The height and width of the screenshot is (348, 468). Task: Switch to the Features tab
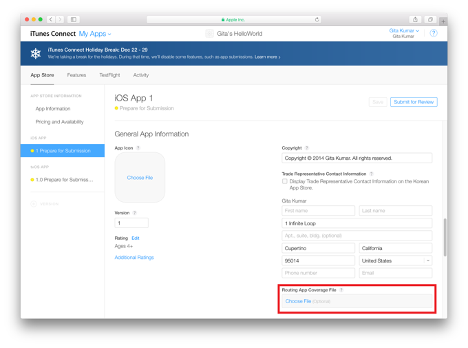tap(76, 75)
